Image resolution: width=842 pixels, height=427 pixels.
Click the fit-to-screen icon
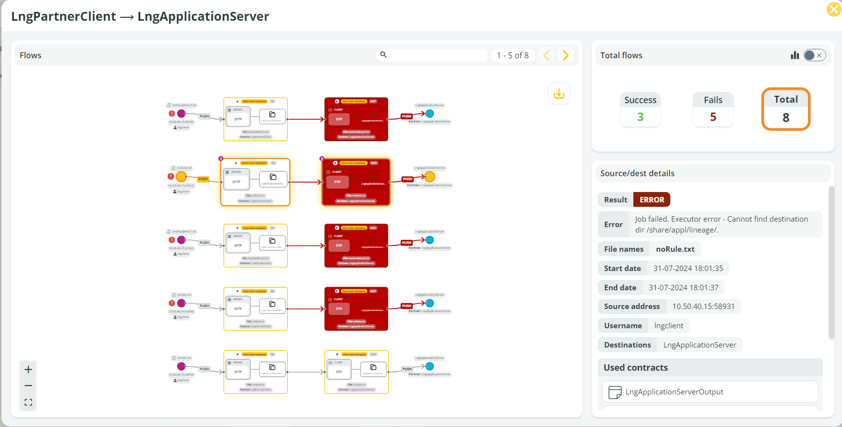[x=28, y=402]
